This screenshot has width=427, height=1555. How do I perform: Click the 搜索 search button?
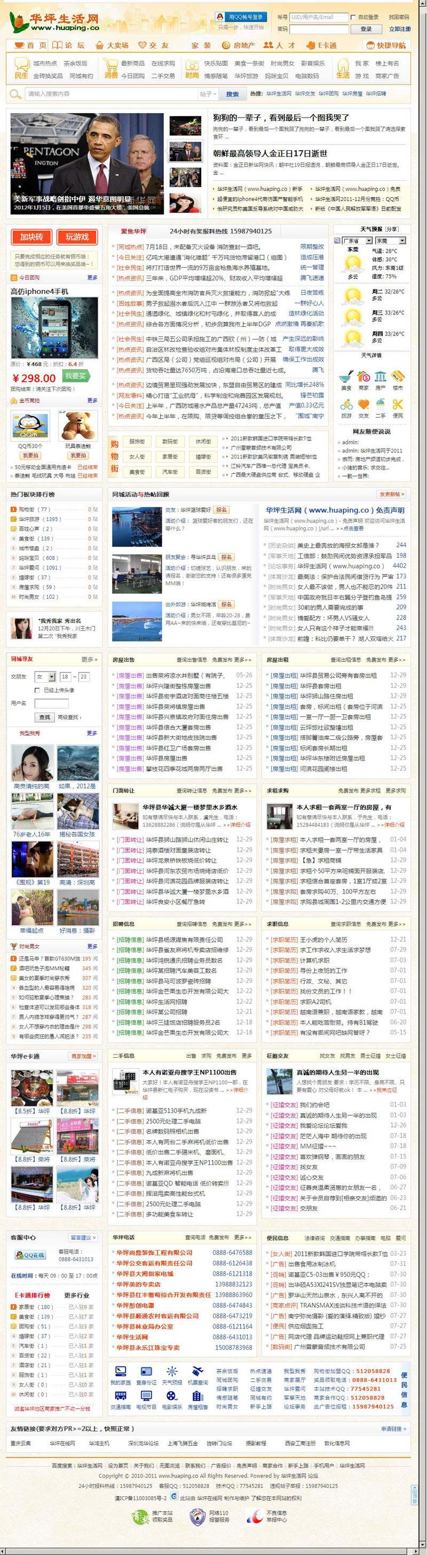pos(232,94)
